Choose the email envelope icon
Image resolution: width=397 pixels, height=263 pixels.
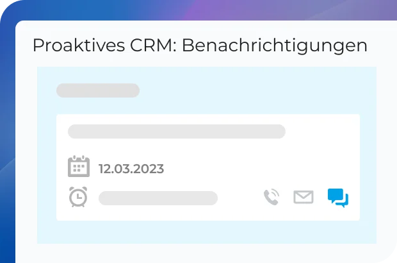tap(304, 197)
